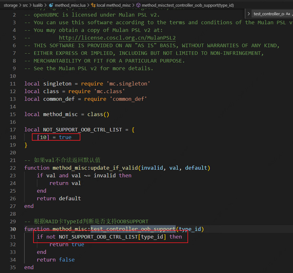Select the method_misc.lua breadcrumb

tap(69, 5)
